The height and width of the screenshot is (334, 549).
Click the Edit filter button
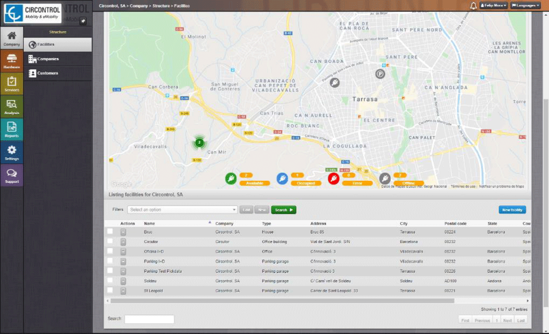(x=246, y=210)
